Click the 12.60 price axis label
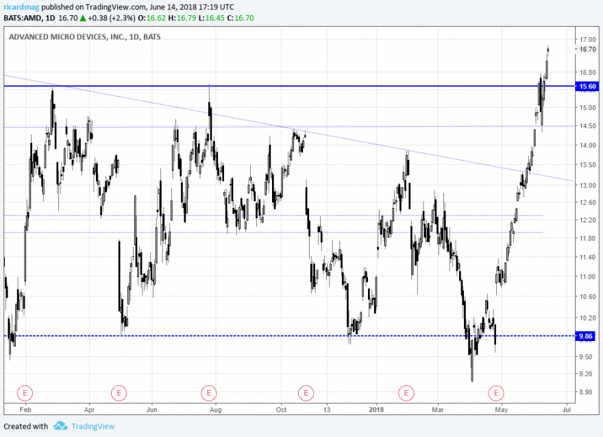The image size is (603, 437). point(587,202)
